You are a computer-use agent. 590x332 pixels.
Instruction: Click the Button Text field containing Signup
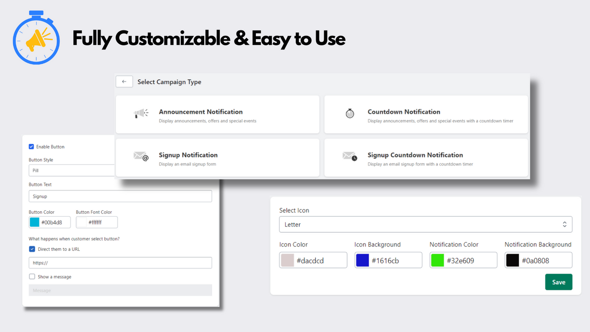click(120, 196)
